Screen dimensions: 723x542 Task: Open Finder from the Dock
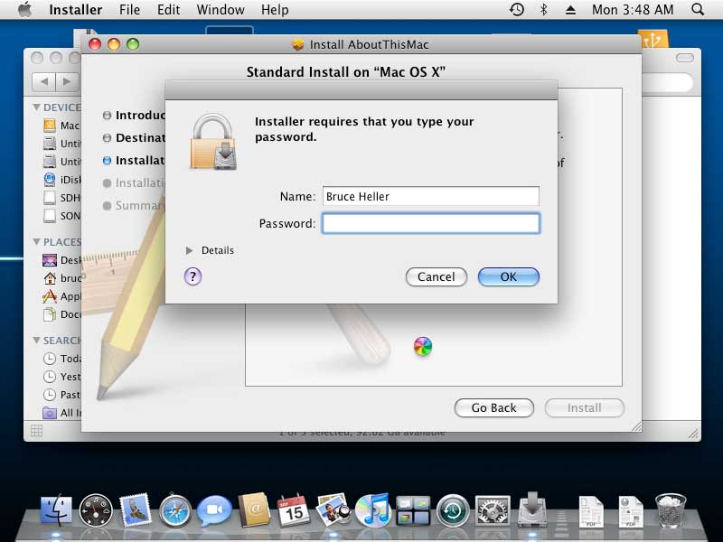[56, 510]
